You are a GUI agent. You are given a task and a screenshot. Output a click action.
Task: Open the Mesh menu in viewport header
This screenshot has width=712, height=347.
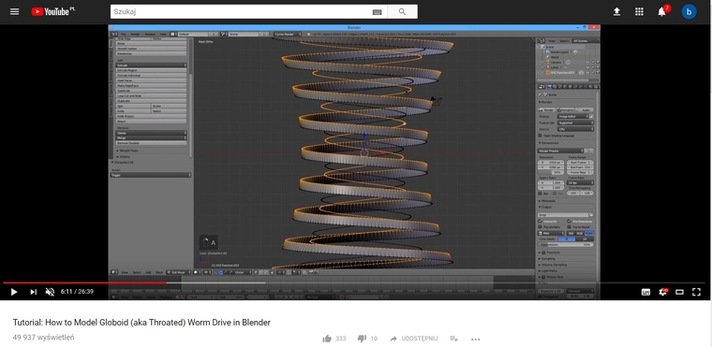coord(159,272)
